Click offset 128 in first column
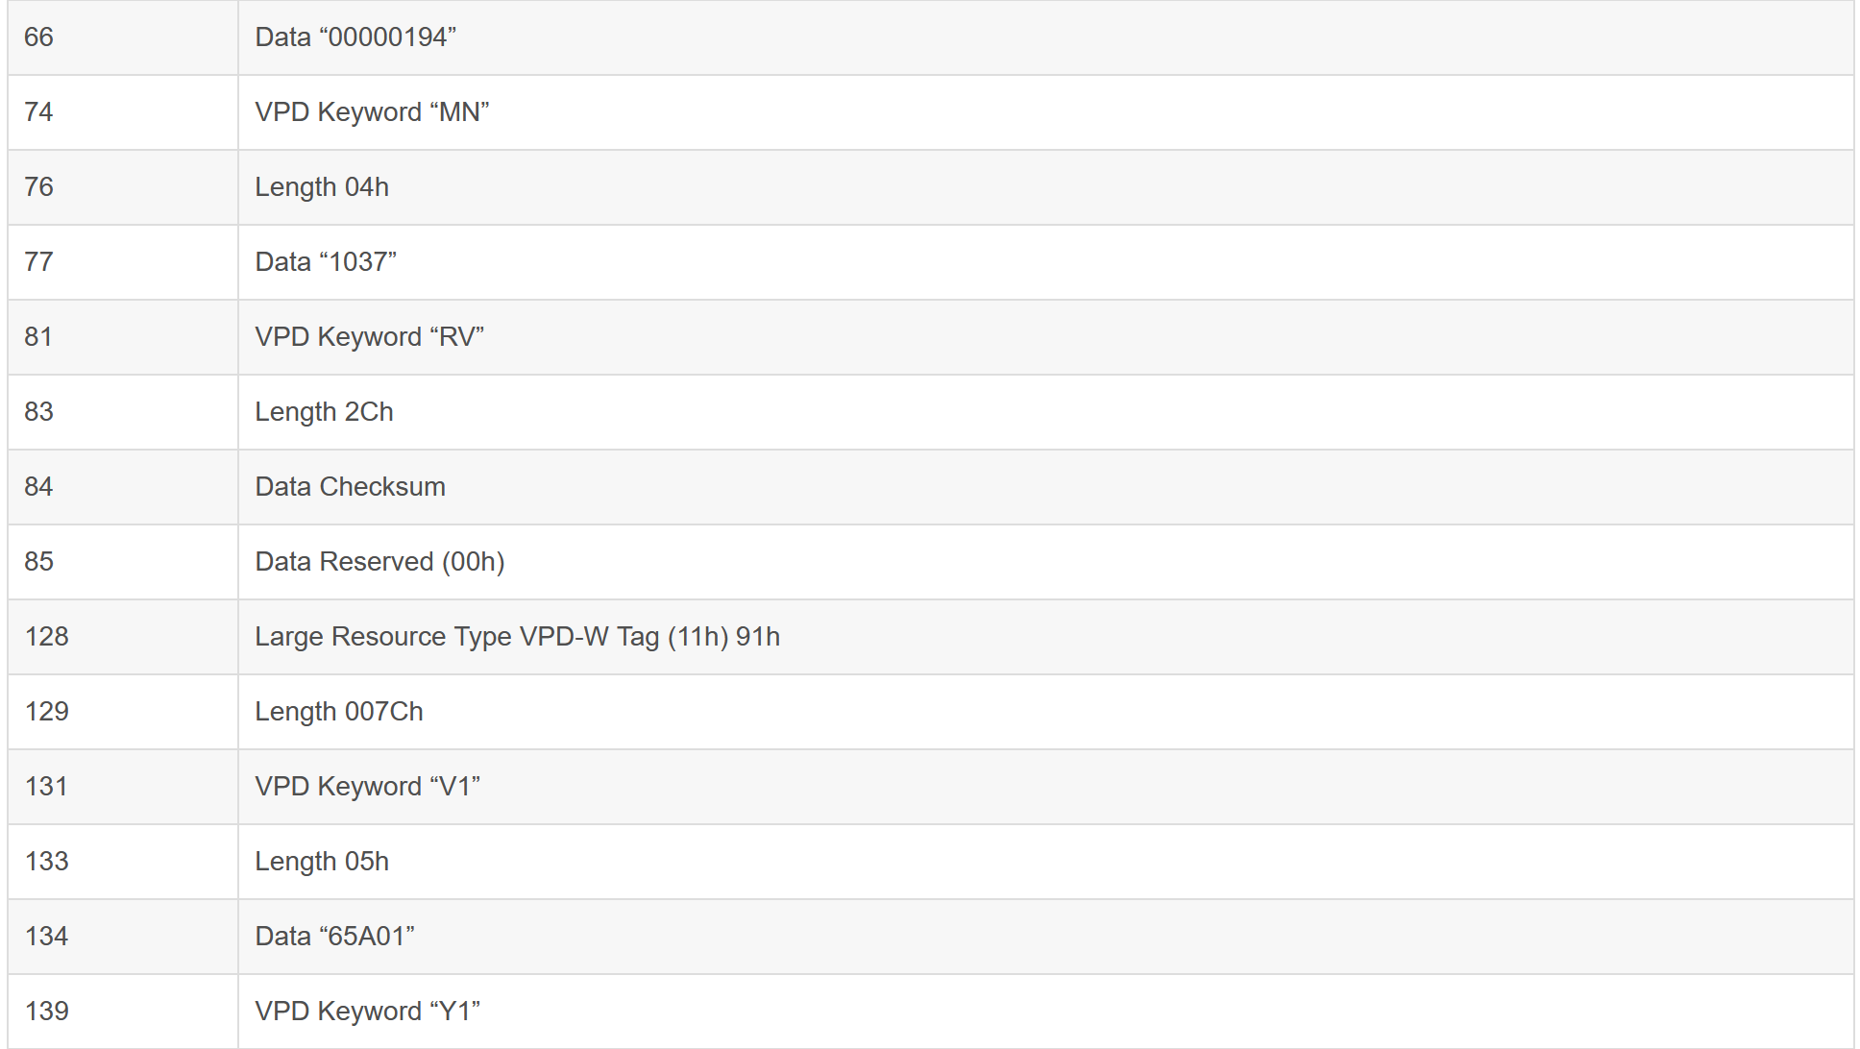The image size is (1860, 1049). click(x=46, y=637)
